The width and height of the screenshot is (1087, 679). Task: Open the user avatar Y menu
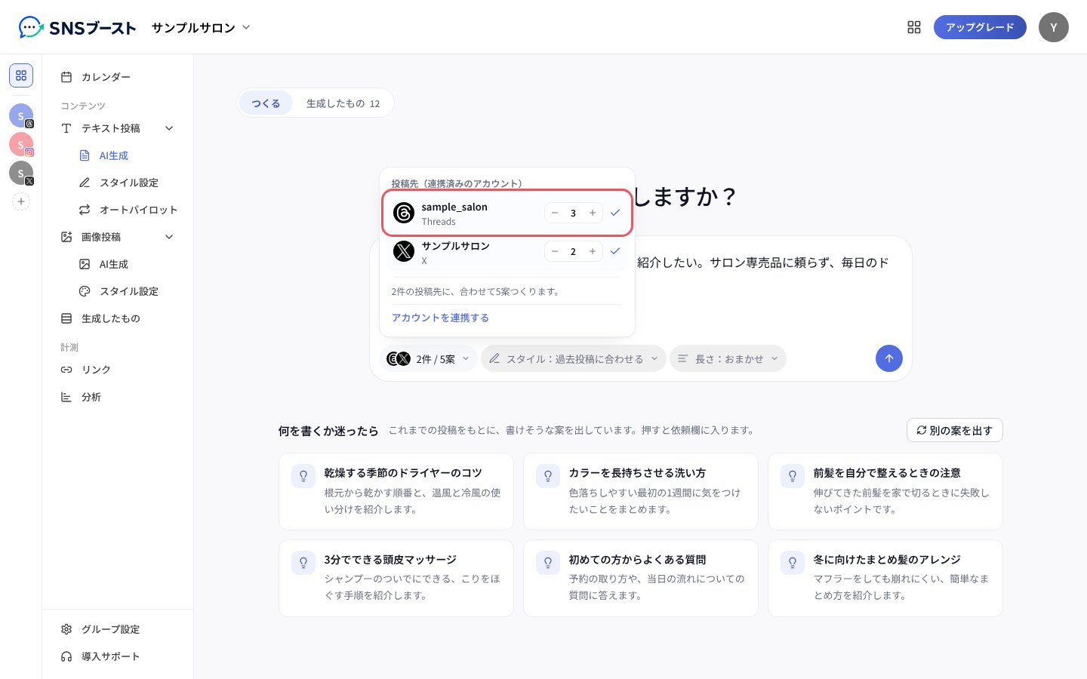pos(1054,27)
